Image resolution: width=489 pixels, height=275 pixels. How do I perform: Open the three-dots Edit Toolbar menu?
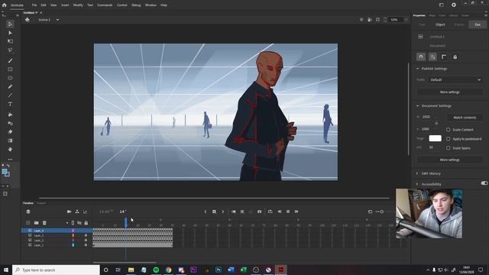pos(10,160)
